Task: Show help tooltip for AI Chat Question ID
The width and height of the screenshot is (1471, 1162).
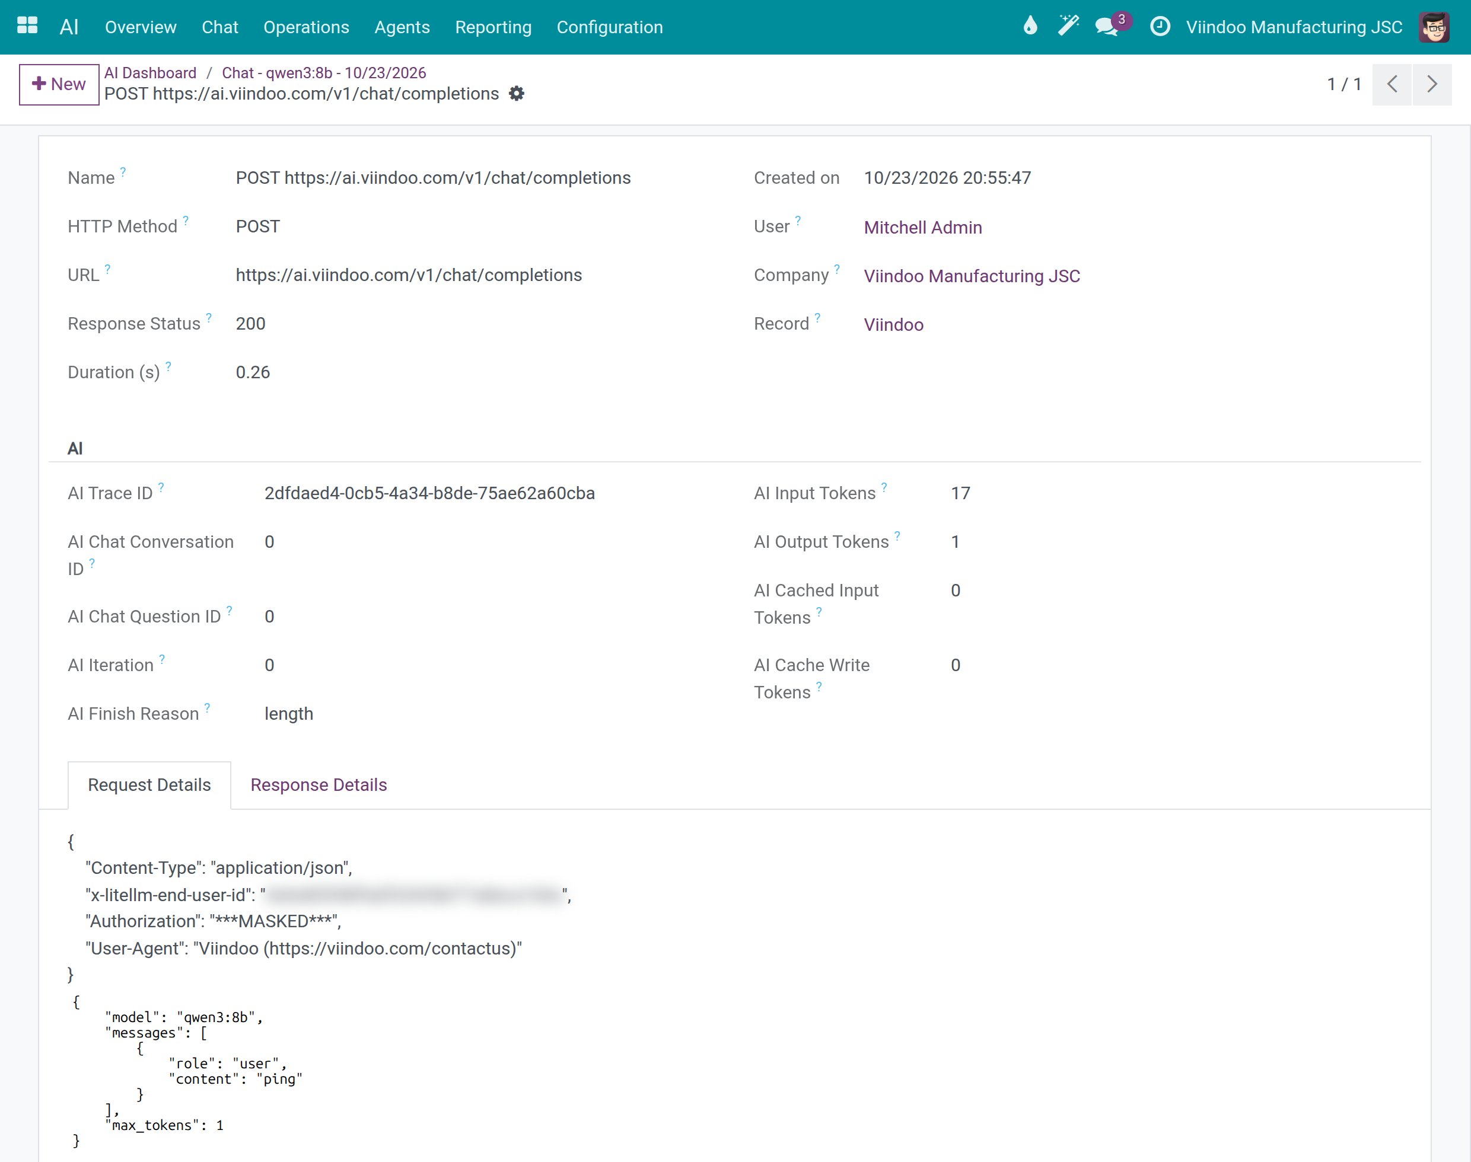Action: 230,610
